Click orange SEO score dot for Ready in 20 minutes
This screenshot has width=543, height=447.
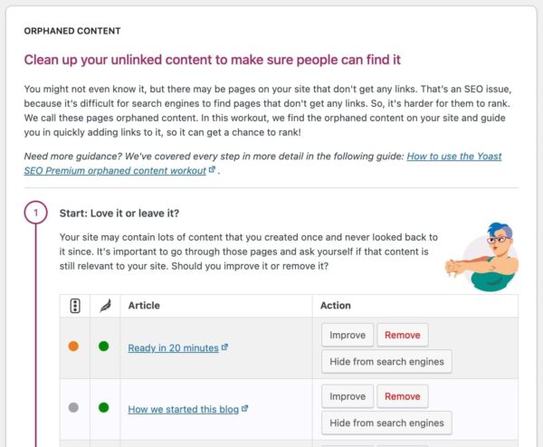(73, 347)
